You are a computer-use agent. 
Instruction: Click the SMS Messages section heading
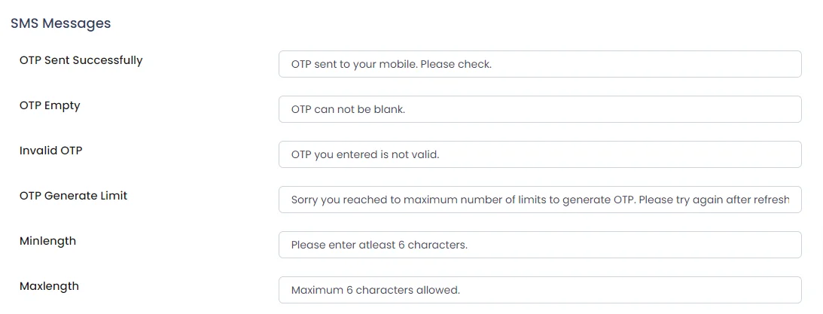[61, 23]
